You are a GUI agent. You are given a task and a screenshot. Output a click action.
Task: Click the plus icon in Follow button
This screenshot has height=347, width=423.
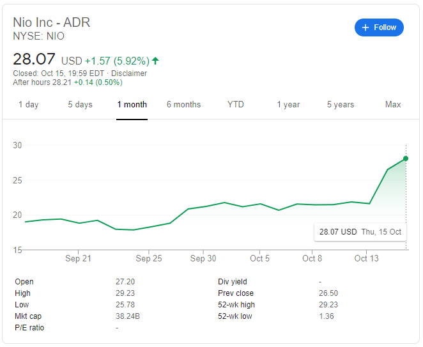(365, 27)
